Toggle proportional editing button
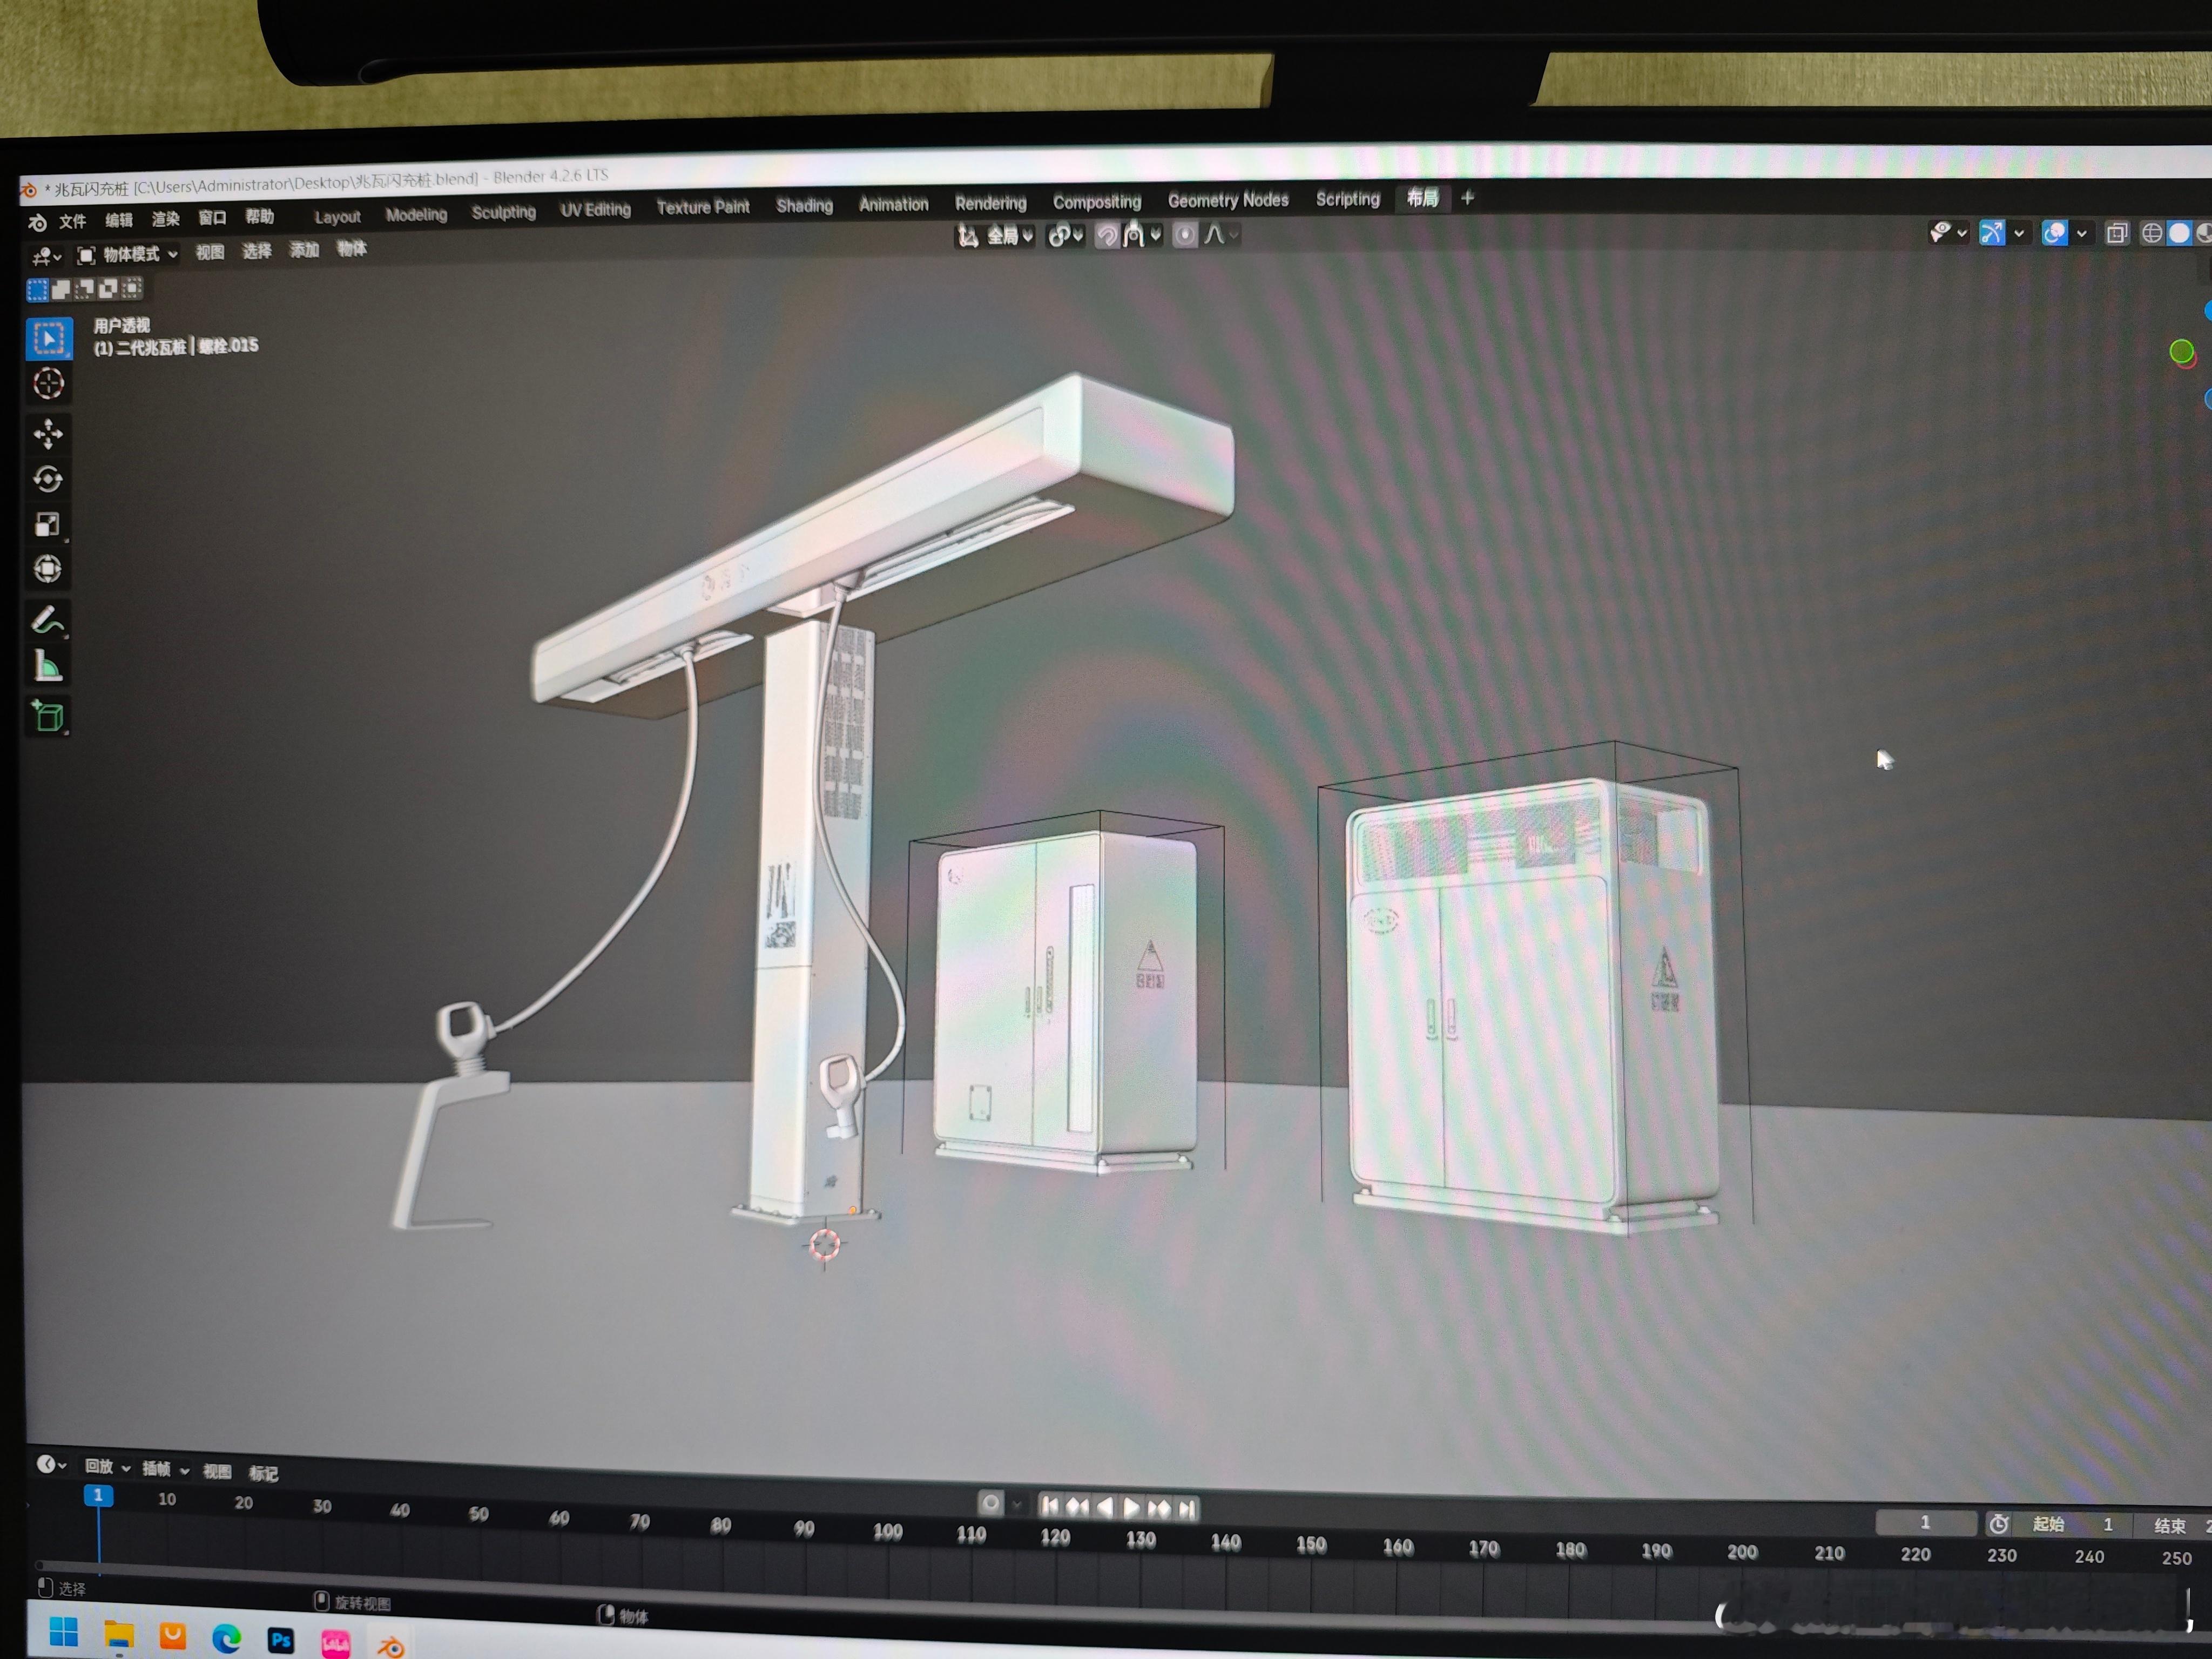This screenshot has height=1659, width=2212. point(1184,235)
